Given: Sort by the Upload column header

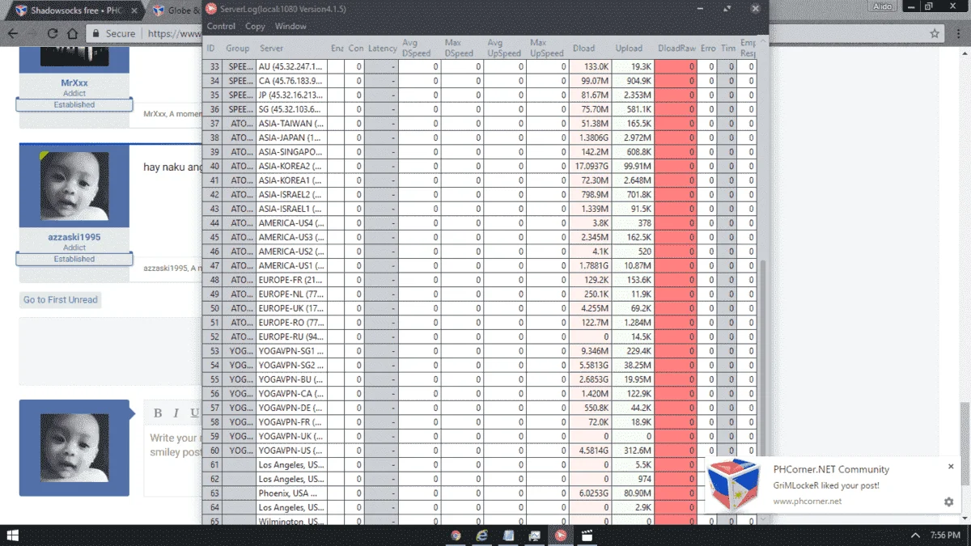Looking at the screenshot, I should [633, 49].
